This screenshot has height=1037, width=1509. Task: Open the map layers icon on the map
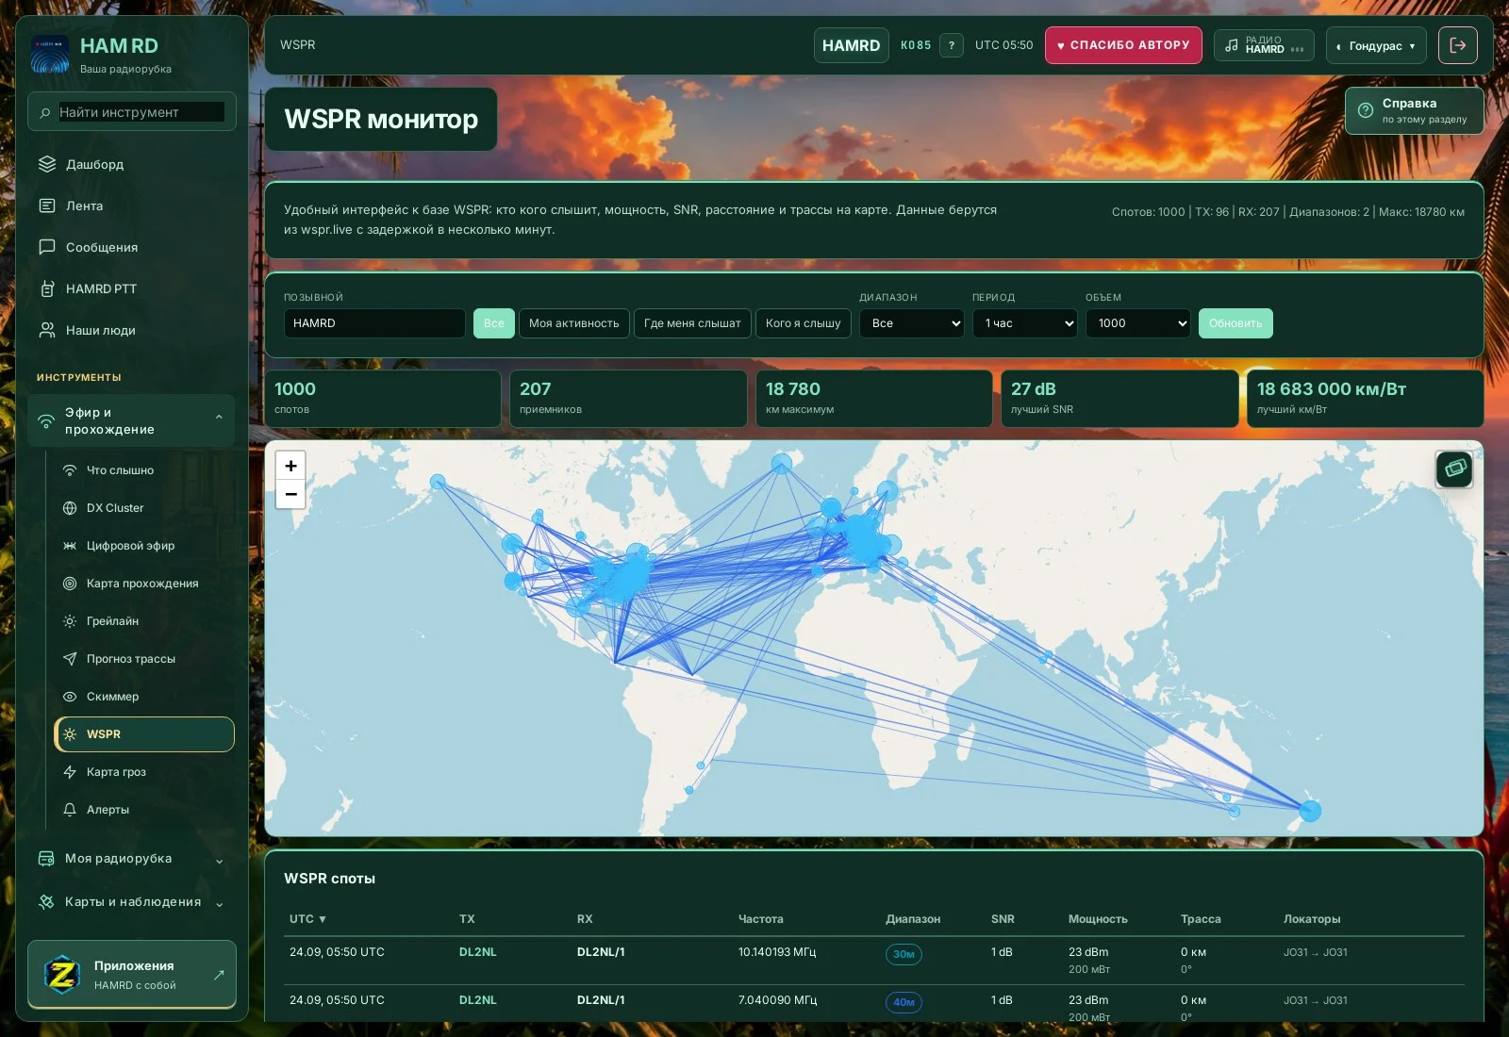(x=1454, y=469)
